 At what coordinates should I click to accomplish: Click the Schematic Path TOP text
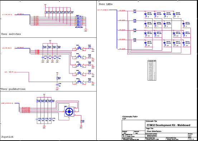[130, 118]
